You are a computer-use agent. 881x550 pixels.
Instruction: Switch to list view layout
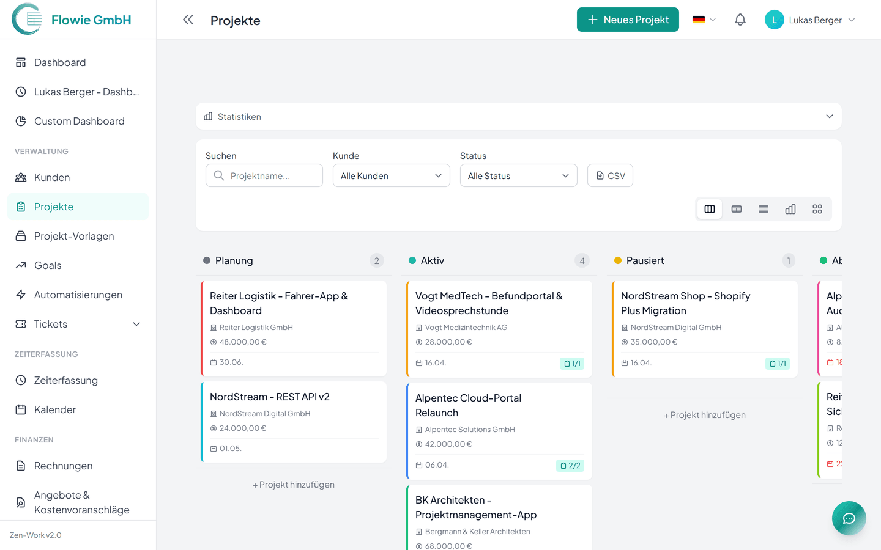click(764, 209)
